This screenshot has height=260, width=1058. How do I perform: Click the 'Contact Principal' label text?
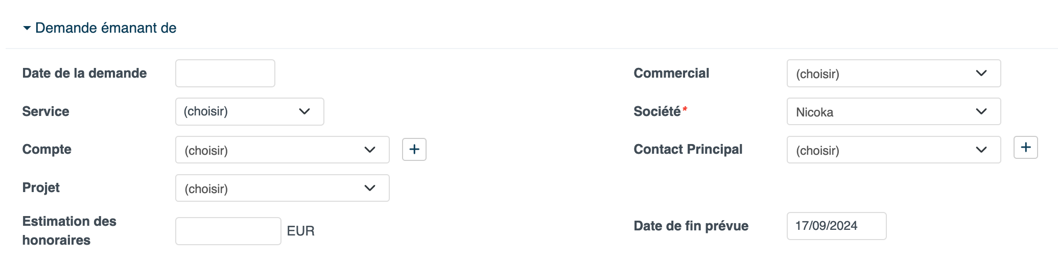click(x=688, y=150)
